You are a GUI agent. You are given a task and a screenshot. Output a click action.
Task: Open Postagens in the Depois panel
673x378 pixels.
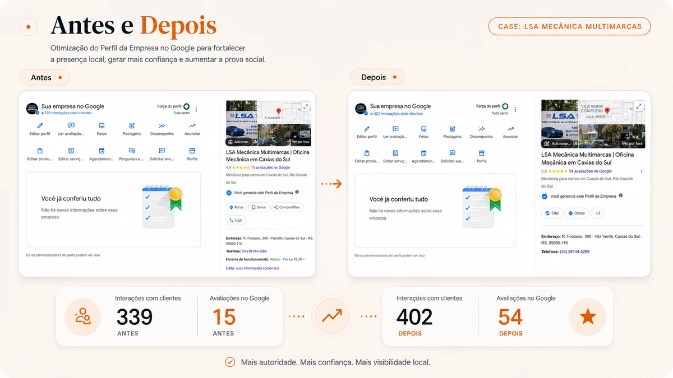(453, 132)
